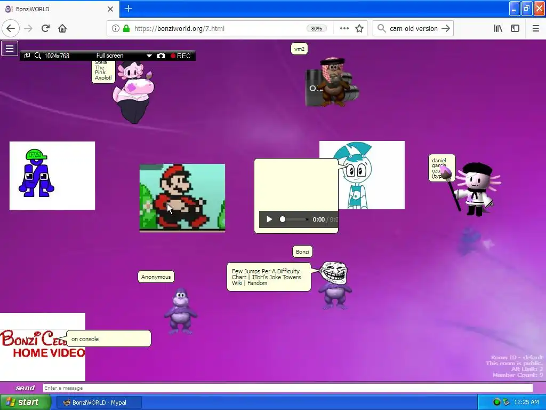Screen dimensions: 546x410
Task: Click the browser forward arrow
Action: tap(28, 29)
